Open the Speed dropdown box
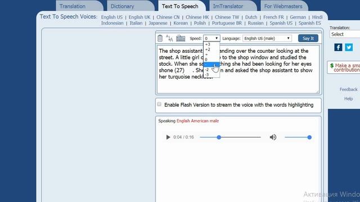 pyautogui.click(x=211, y=38)
